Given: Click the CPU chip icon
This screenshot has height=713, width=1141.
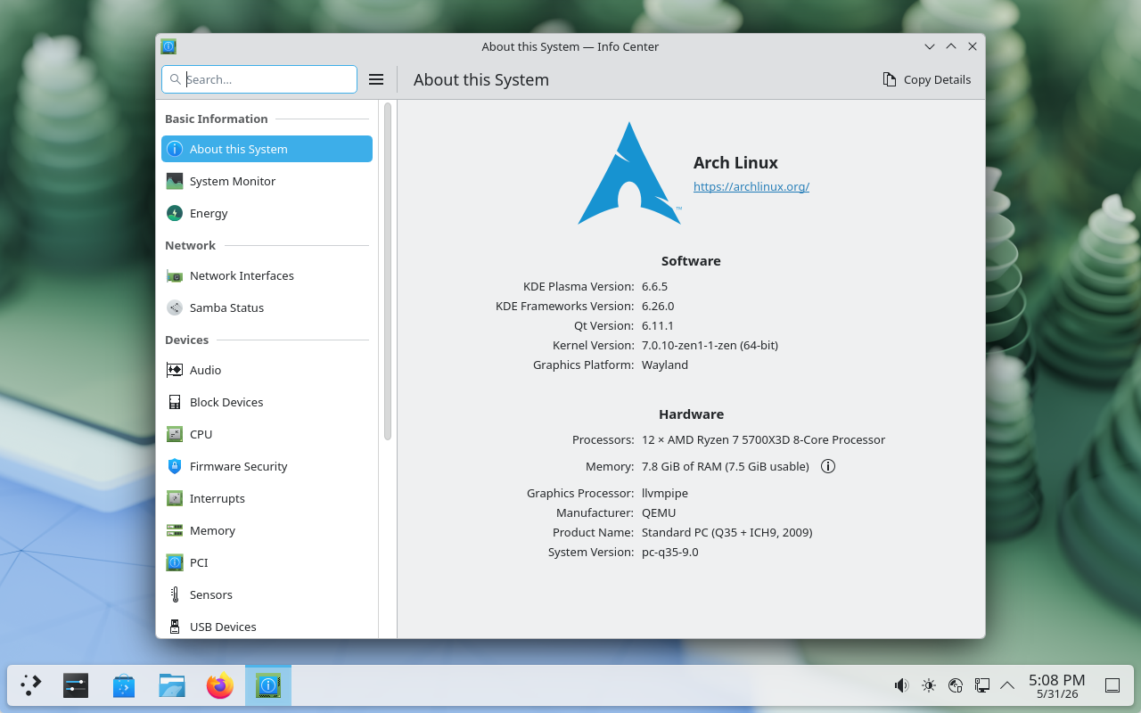Looking at the screenshot, I should point(175,434).
